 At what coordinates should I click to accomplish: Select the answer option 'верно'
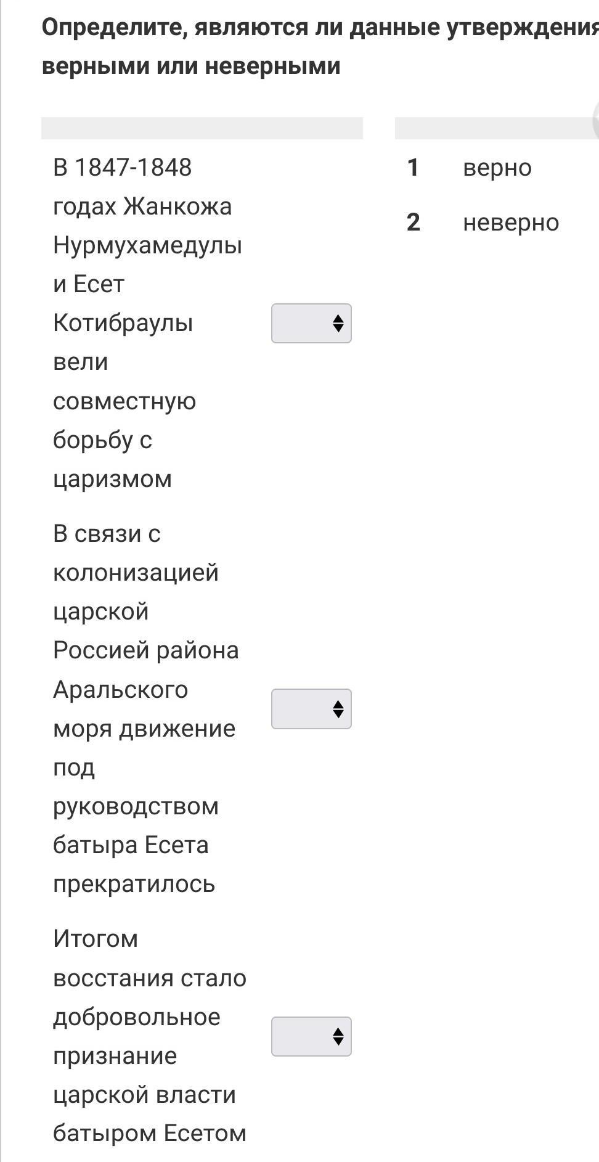[x=497, y=168]
